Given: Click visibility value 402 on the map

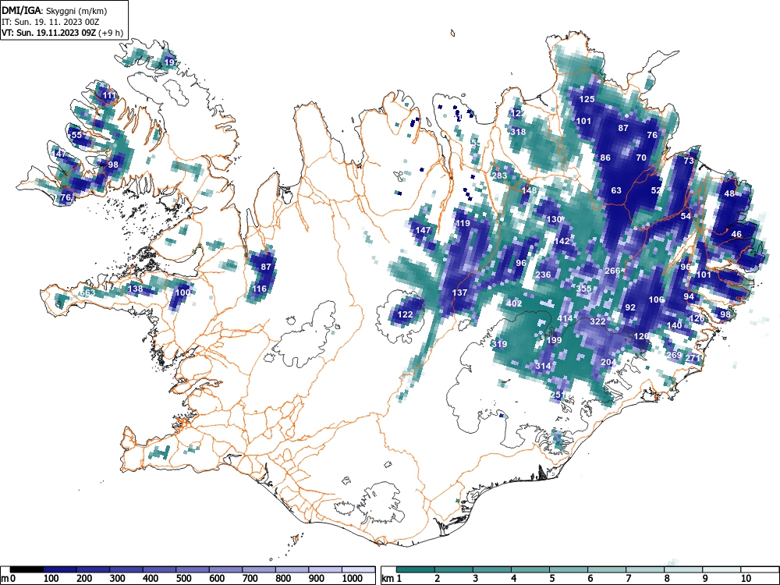Looking at the screenshot, I should point(514,303).
